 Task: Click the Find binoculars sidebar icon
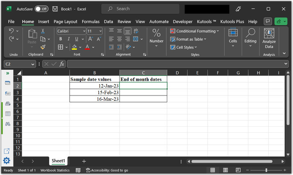[x=8, y=124]
